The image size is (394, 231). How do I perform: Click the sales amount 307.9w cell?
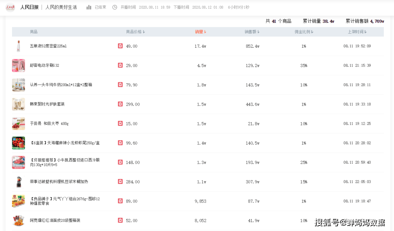[252, 182]
